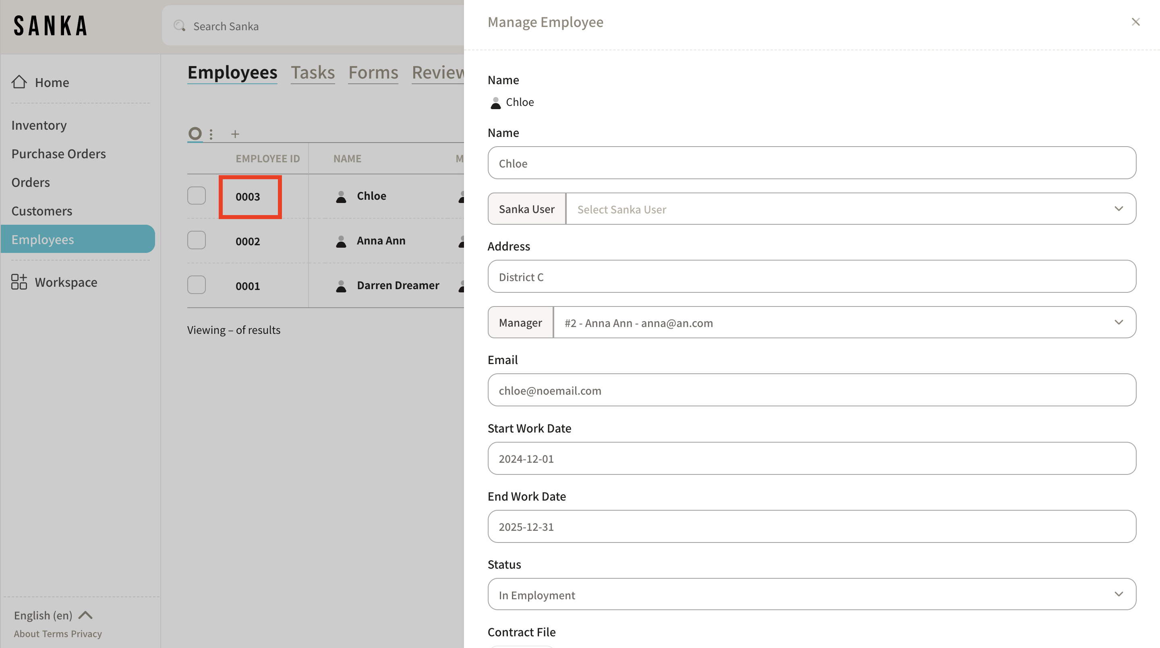
Task: Switch to the Forms tab
Action: pyautogui.click(x=373, y=72)
